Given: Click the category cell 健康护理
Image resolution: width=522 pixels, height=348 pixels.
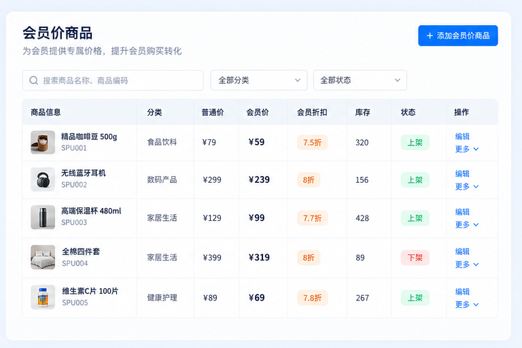Looking at the screenshot, I should click(162, 298).
